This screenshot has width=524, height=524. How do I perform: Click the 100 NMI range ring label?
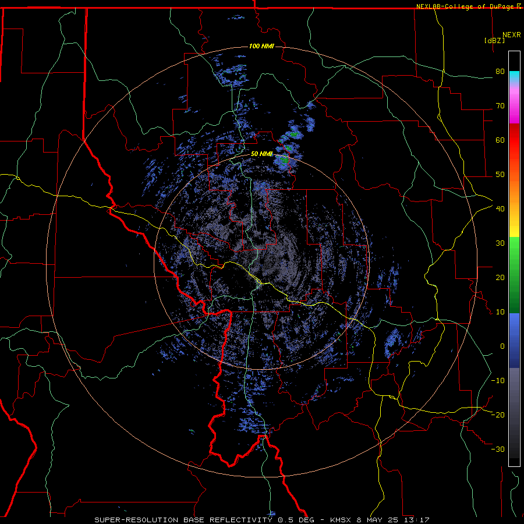pos(261,46)
